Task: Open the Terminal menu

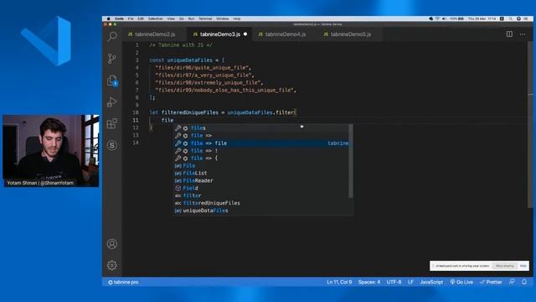Action: coord(205,18)
